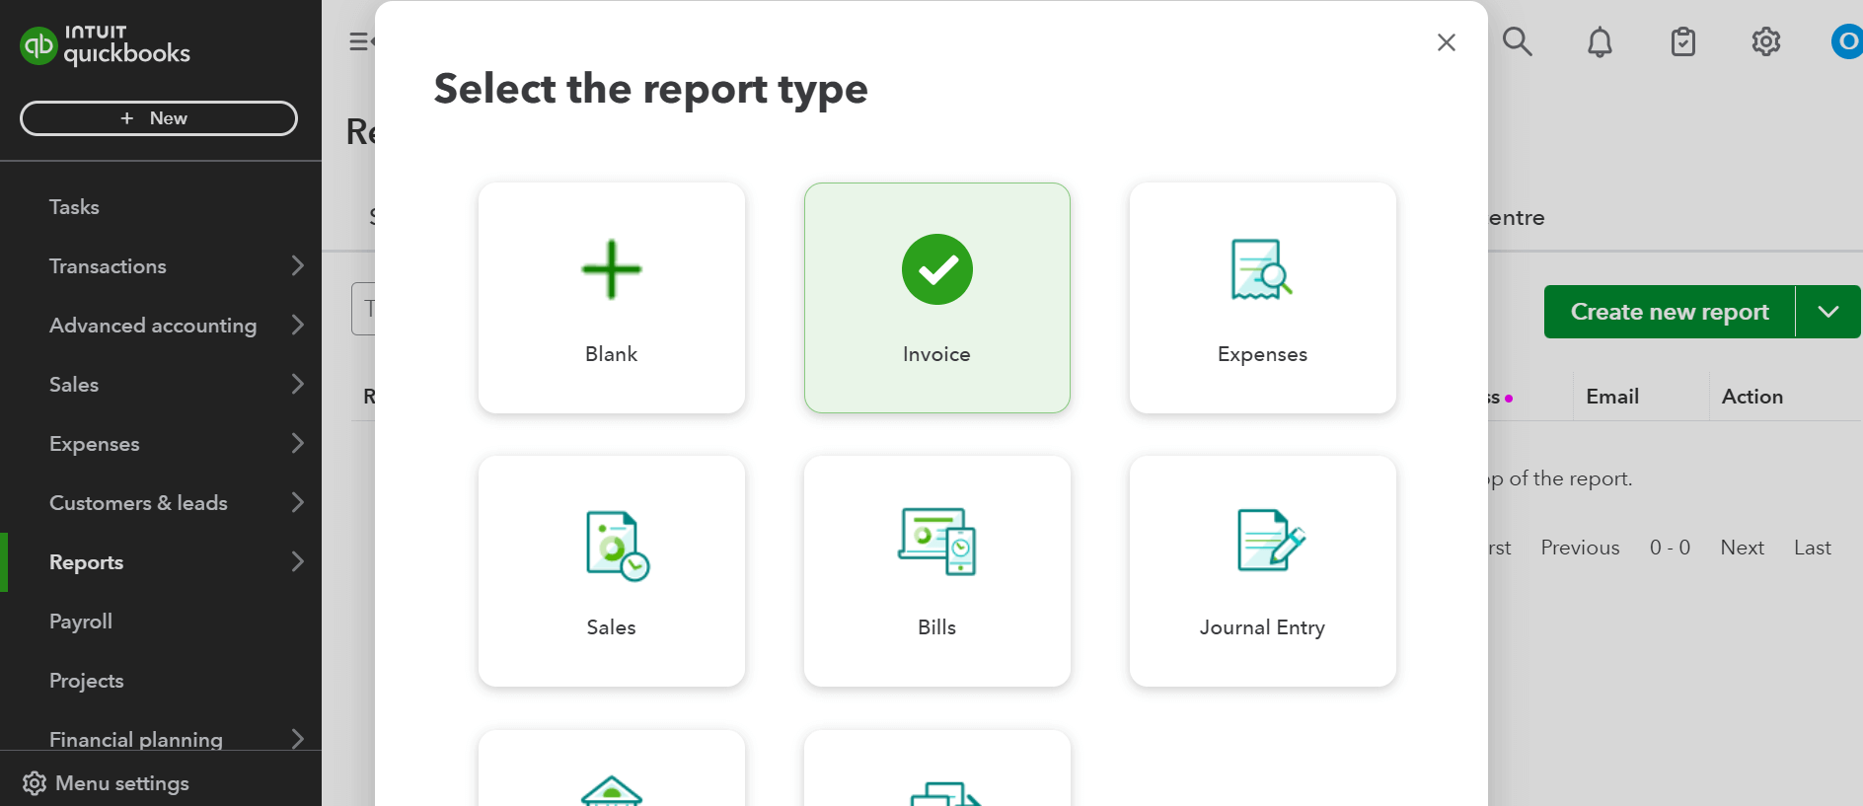The height and width of the screenshot is (806, 1863).
Task: Choose the Journal Entry report type
Action: pyautogui.click(x=1262, y=571)
